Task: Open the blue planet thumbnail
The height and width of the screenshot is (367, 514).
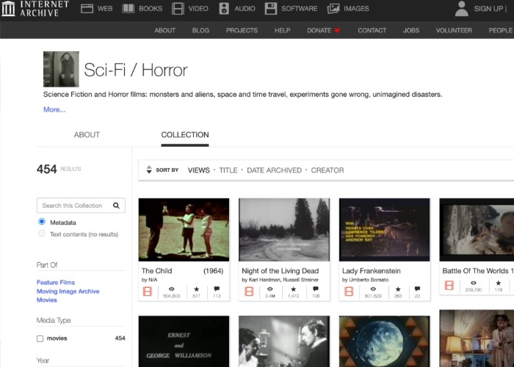Action: 385,341
